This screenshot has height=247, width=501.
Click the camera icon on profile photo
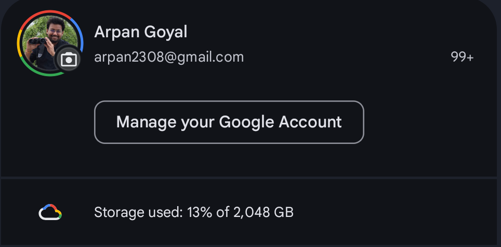pyautogui.click(x=69, y=60)
